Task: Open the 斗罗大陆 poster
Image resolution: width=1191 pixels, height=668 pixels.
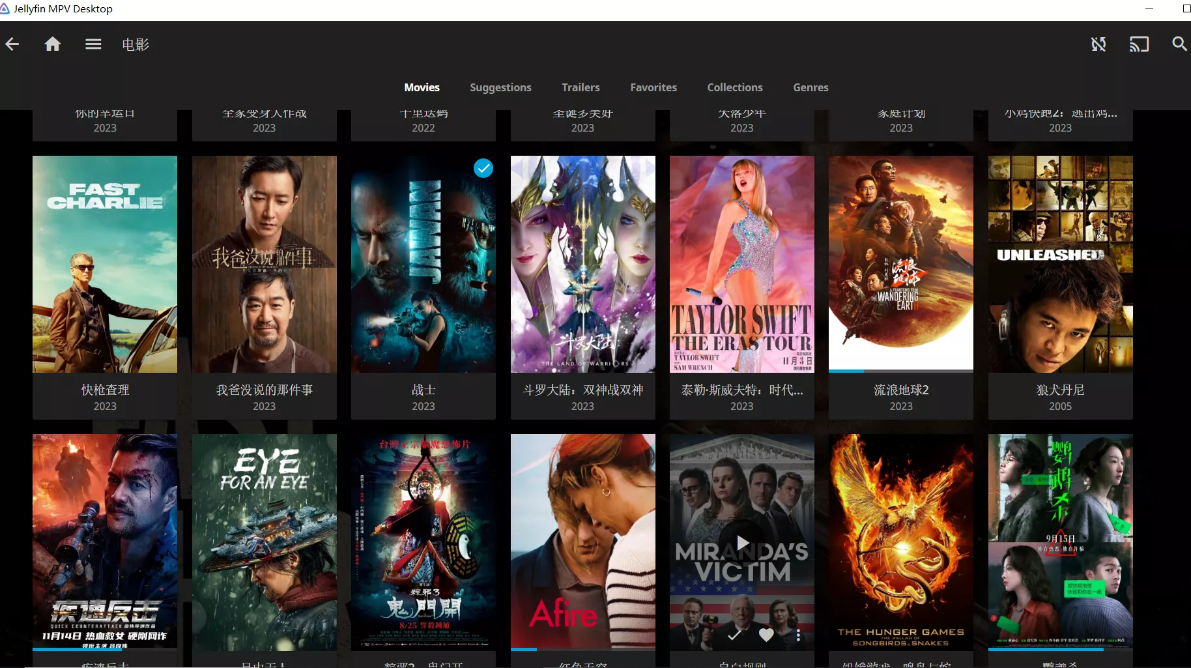Action: coord(582,264)
